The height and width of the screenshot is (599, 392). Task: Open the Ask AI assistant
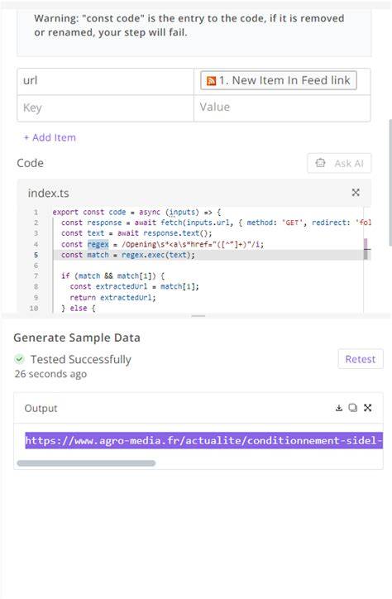[x=339, y=163]
